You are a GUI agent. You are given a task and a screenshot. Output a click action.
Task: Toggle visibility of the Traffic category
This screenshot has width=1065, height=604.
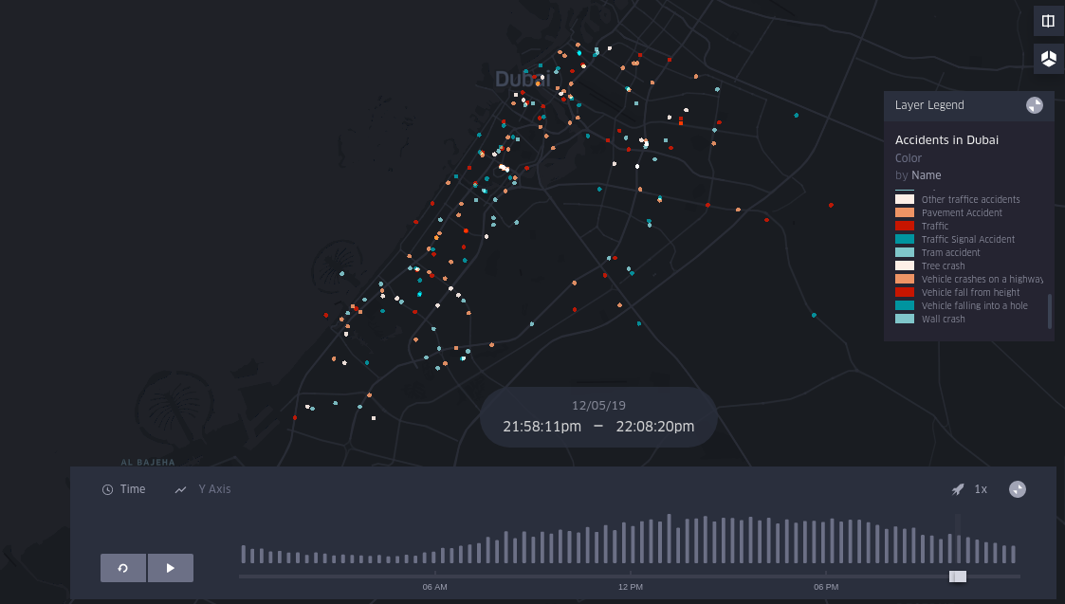[x=904, y=226]
